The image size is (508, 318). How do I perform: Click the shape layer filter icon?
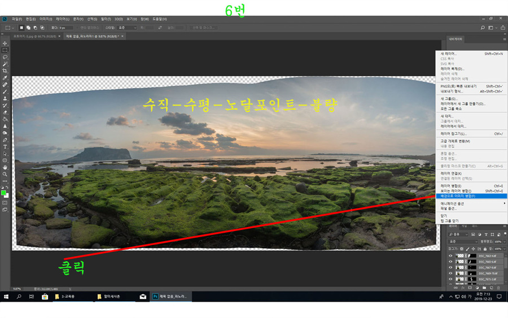[x=492, y=234]
